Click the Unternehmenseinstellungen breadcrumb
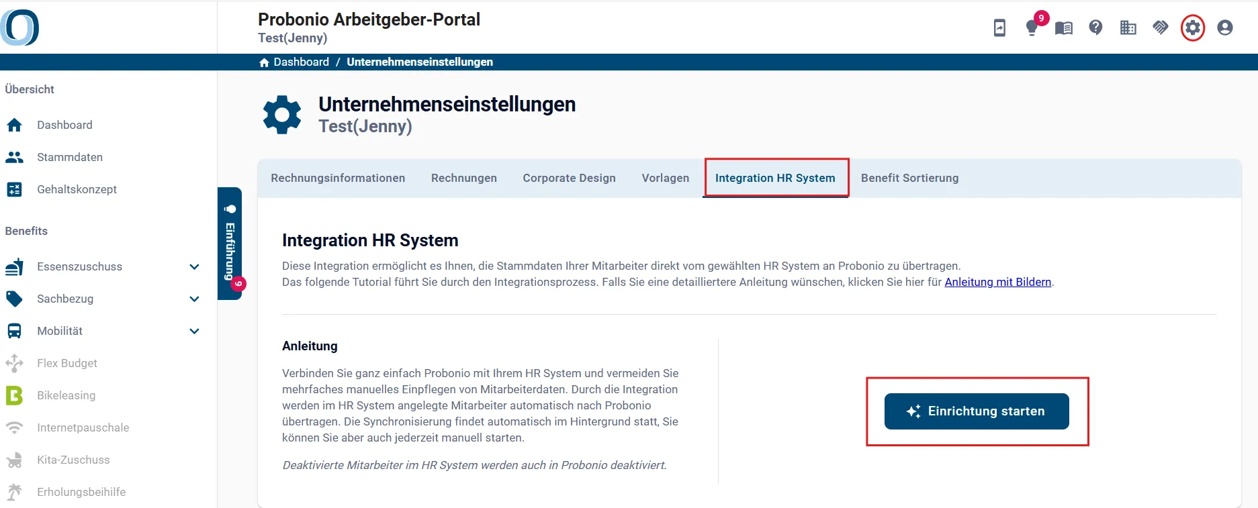The height and width of the screenshot is (508, 1258). [420, 62]
